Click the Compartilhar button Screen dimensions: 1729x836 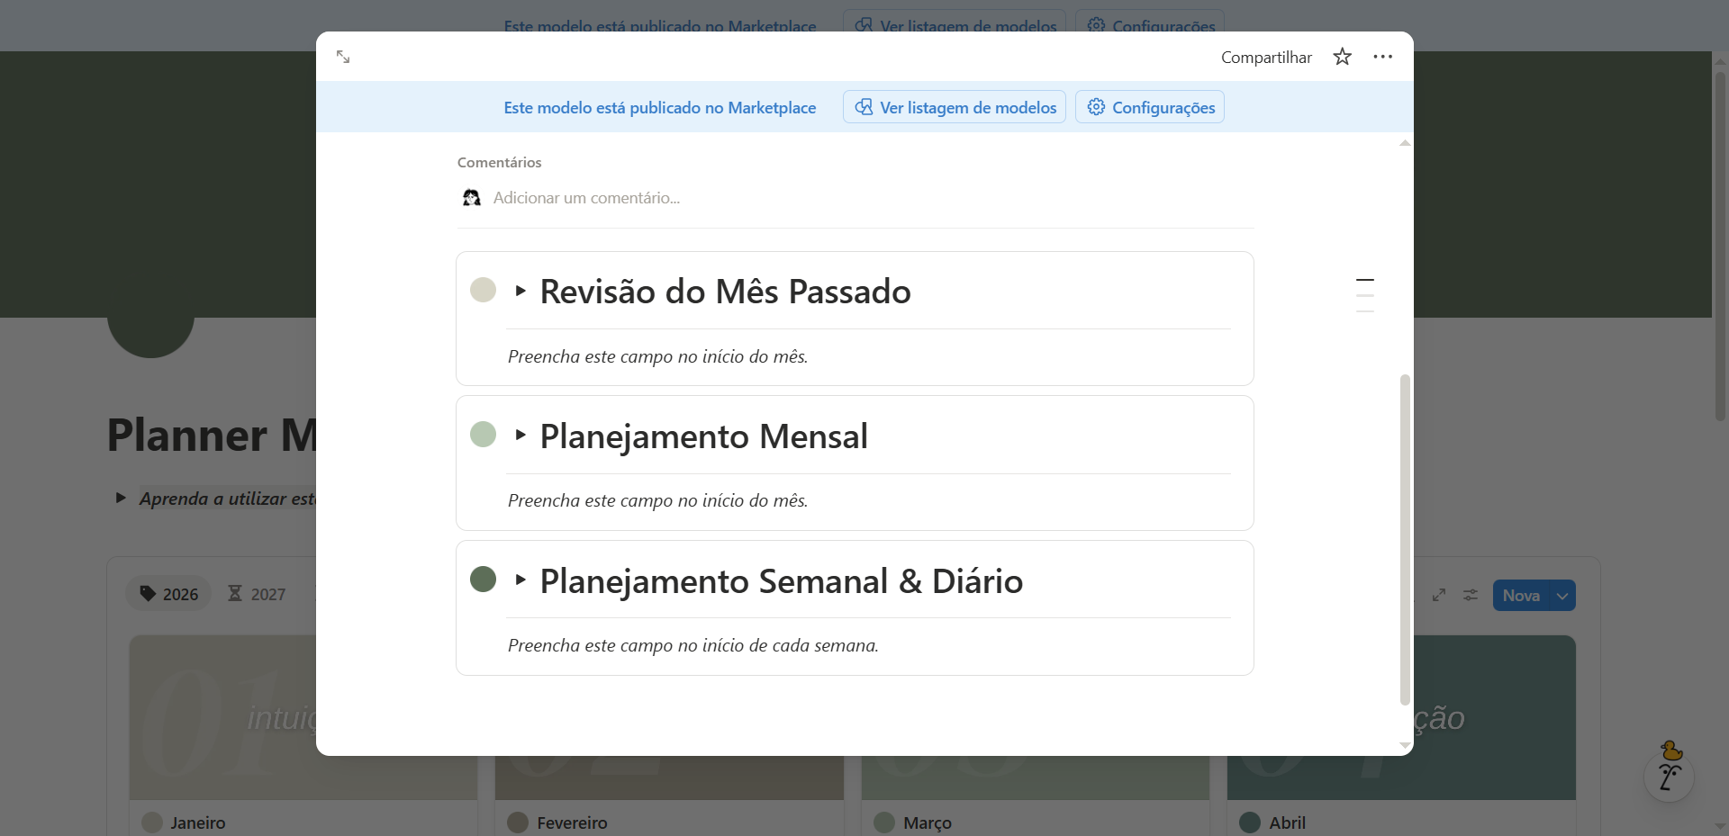(1266, 58)
